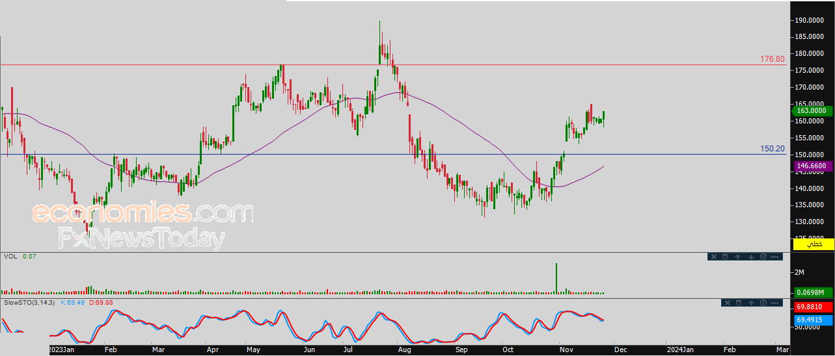Click the 190.0000 price axis label
Image resolution: width=835 pixels, height=356 pixels.
pos(809,20)
